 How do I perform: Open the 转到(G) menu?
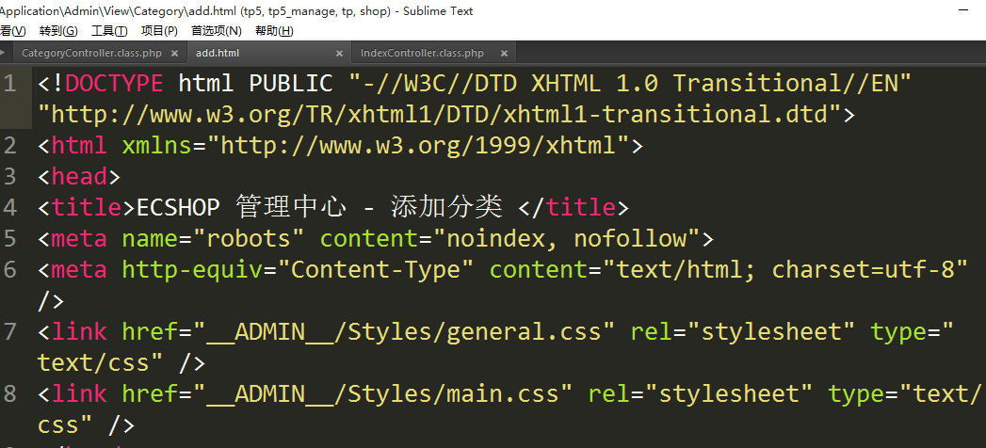[58, 31]
